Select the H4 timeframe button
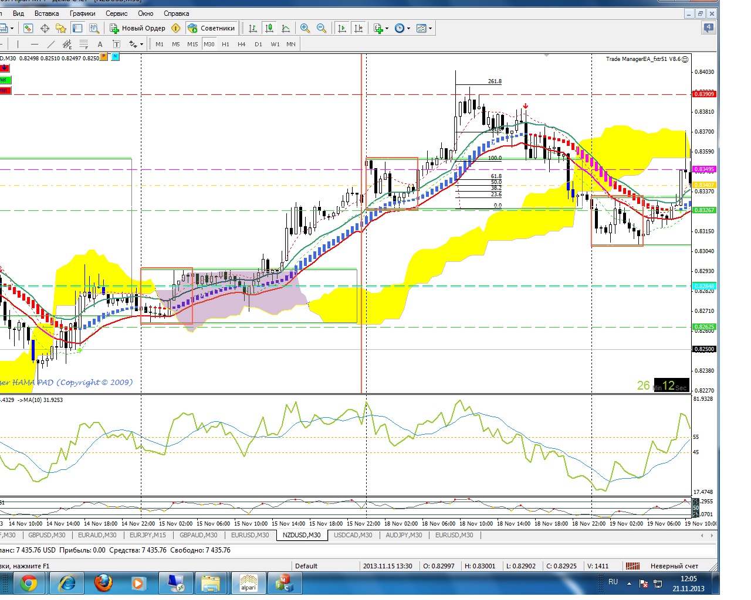751x600 pixels. tap(241, 44)
